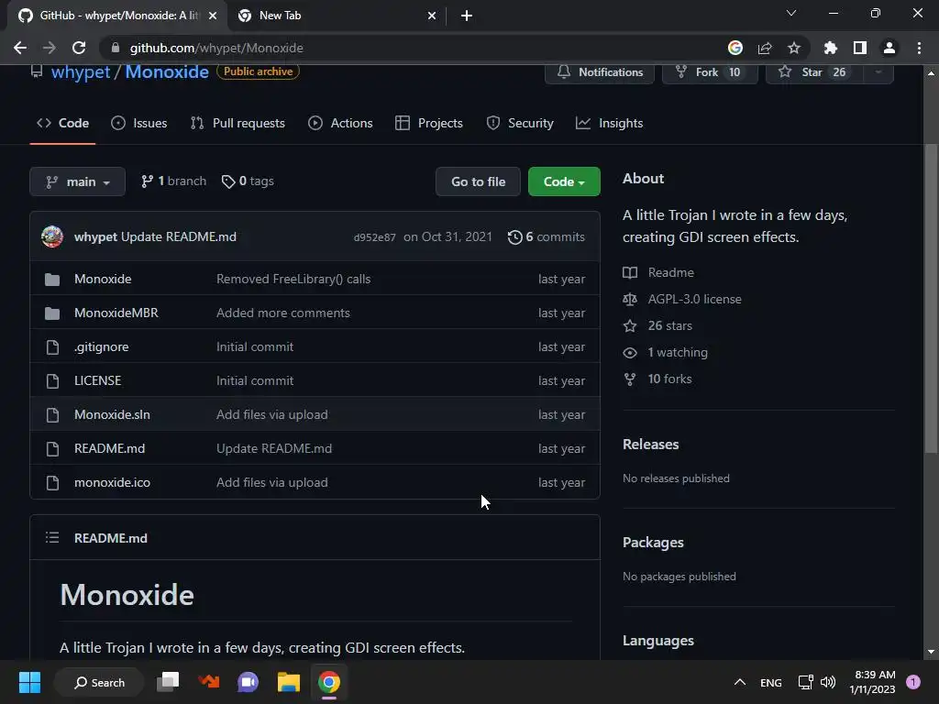
Task: Open the Code tab
Action: click(63, 124)
